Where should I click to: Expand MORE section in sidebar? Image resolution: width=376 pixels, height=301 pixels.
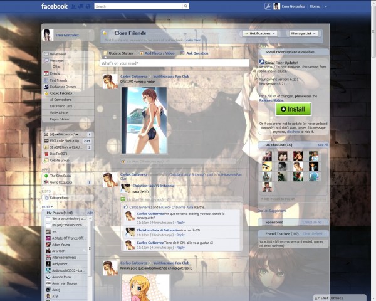click(x=47, y=207)
